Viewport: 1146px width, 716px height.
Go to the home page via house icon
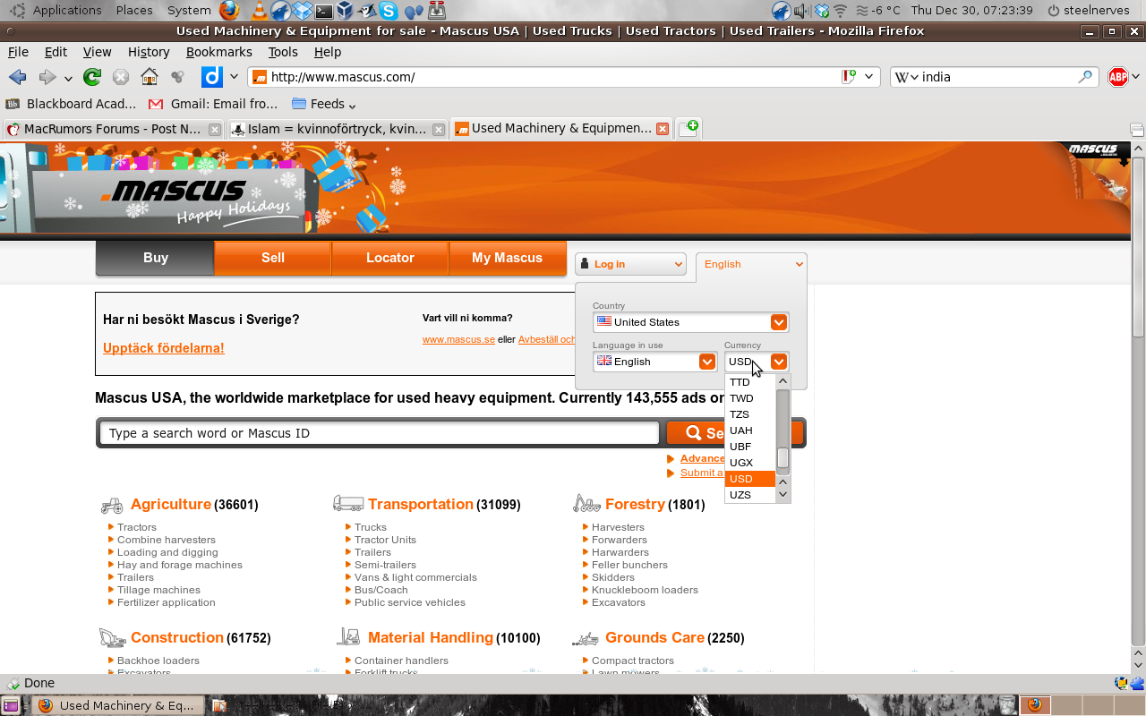pos(150,77)
